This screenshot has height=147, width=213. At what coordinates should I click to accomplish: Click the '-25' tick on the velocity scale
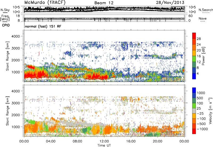pos(200,113)
